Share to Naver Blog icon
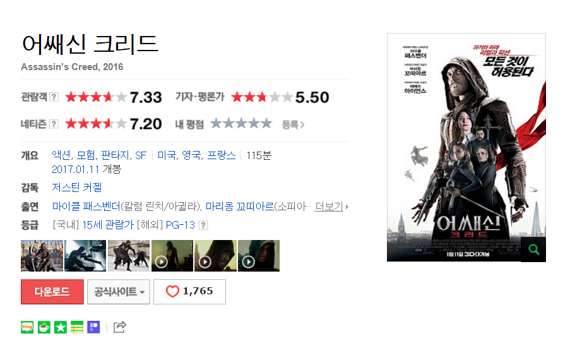Viewport: 582px width, 348px height. (27, 327)
